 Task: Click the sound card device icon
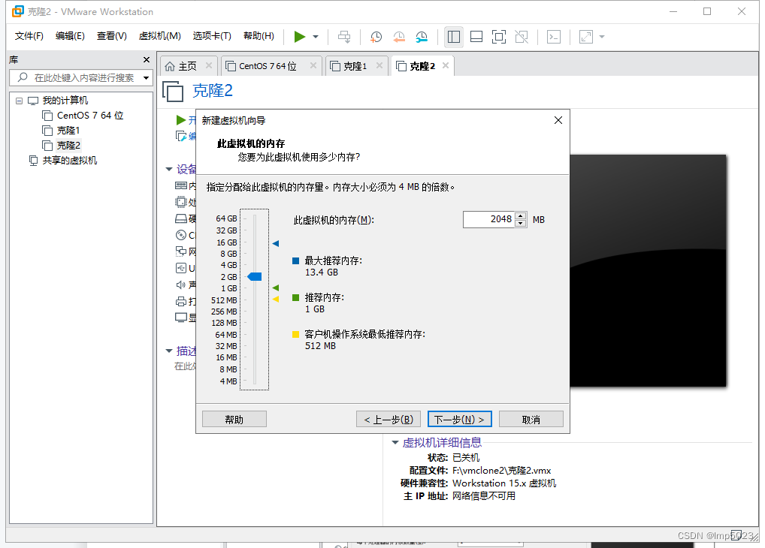(181, 285)
